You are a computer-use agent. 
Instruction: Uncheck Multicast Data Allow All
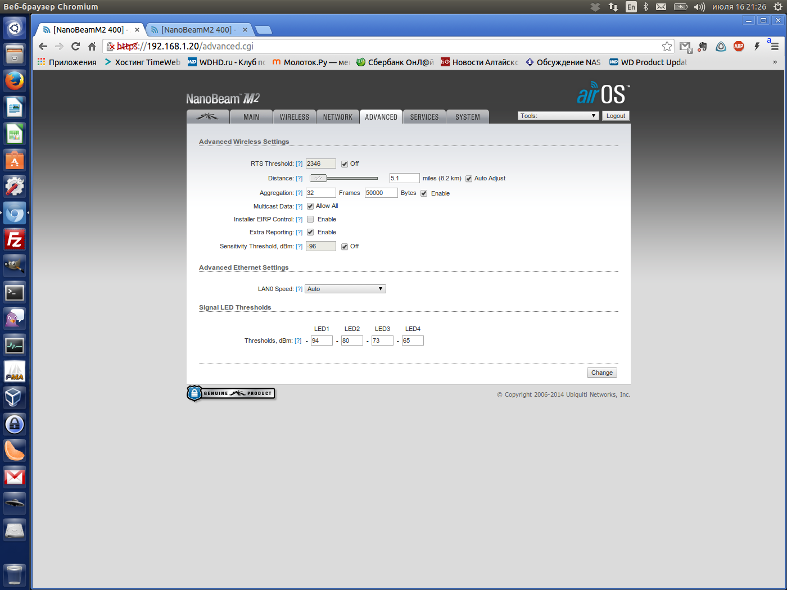[x=310, y=206]
